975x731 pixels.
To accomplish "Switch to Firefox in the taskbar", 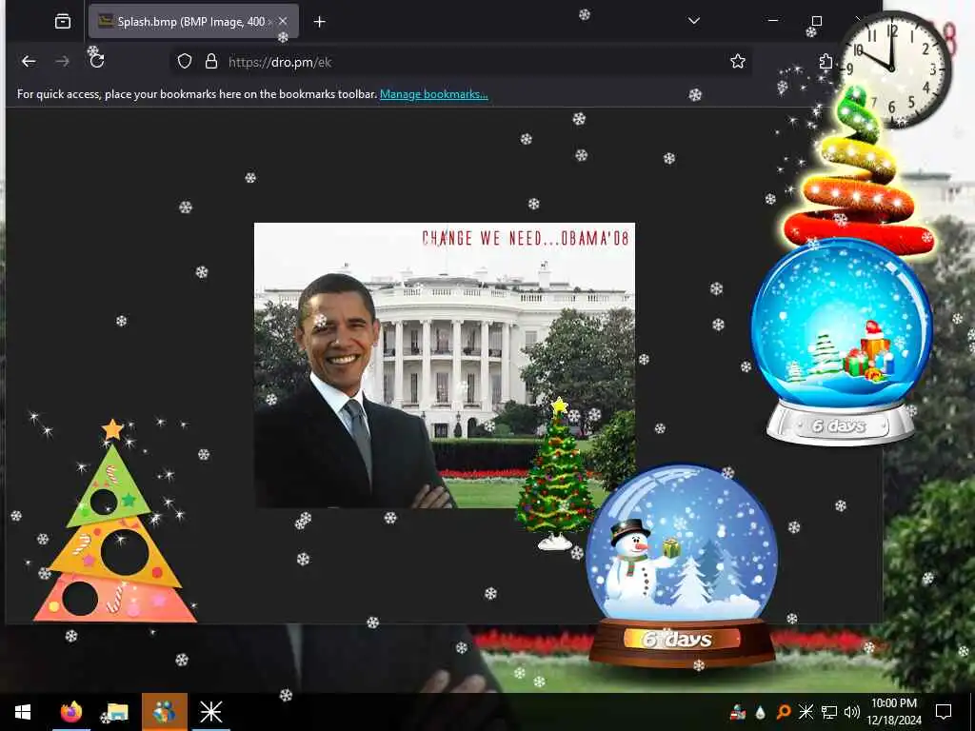I will point(70,712).
